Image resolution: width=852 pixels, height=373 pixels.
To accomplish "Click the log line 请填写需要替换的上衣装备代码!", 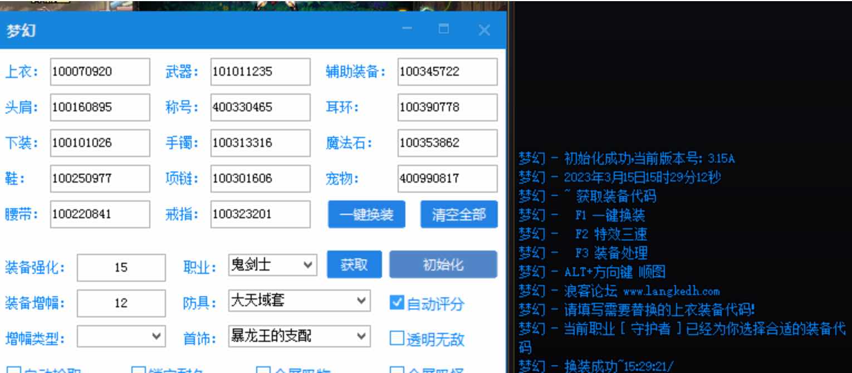I will (636, 310).
